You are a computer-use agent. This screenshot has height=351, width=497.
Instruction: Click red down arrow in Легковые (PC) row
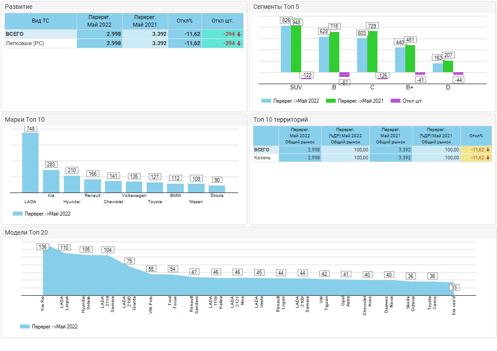tap(239, 43)
